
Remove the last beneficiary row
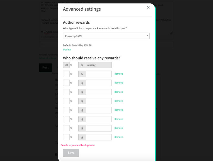(x=119, y=137)
